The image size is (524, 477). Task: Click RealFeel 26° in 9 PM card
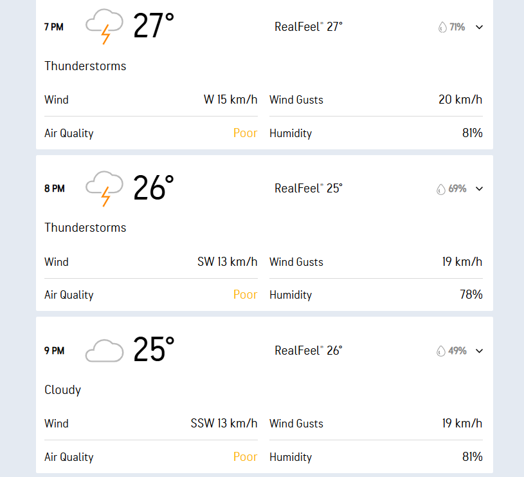[x=309, y=351]
